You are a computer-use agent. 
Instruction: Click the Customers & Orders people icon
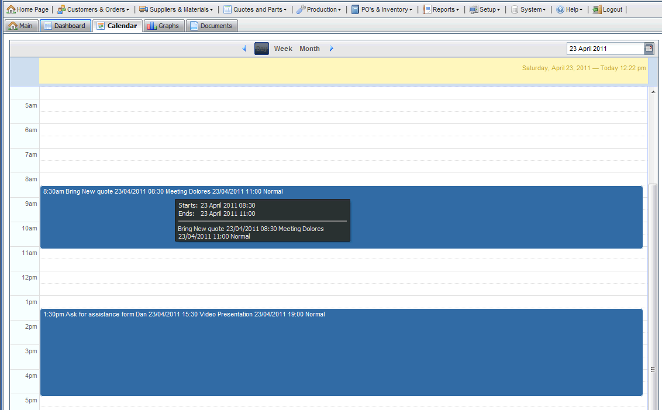[x=61, y=9]
